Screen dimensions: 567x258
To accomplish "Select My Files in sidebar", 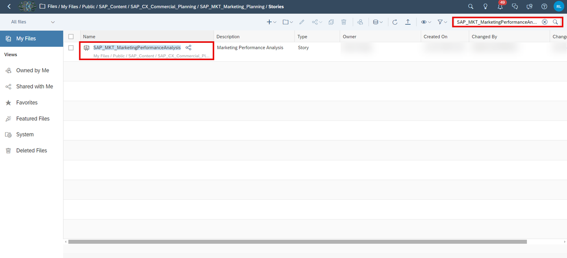I will pos(31,39).
